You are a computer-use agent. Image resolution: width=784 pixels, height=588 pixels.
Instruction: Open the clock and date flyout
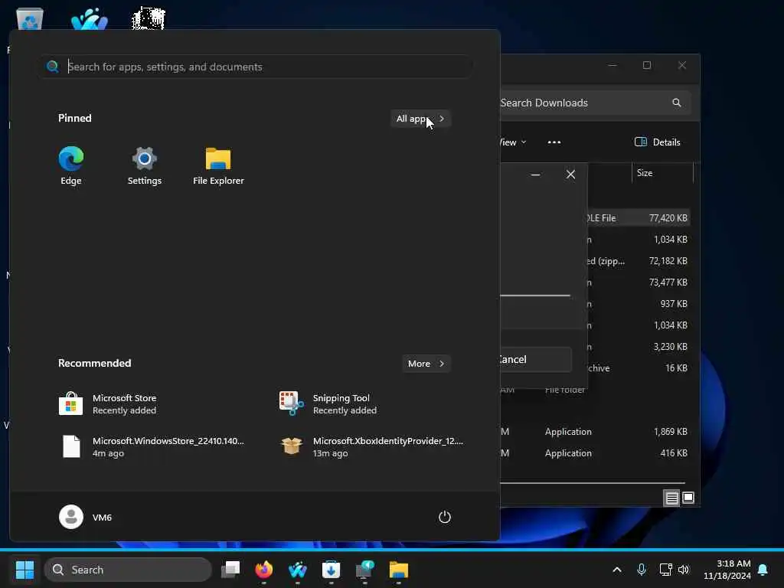click(x=727, y=570)
